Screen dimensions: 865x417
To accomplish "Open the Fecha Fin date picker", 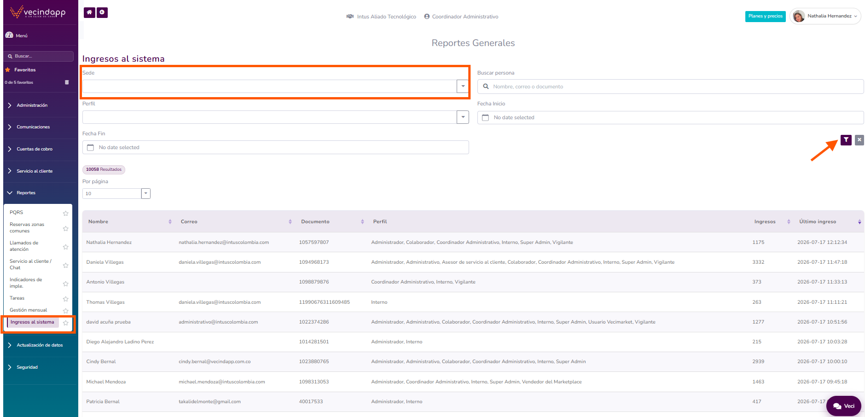I will coord(275,147).
